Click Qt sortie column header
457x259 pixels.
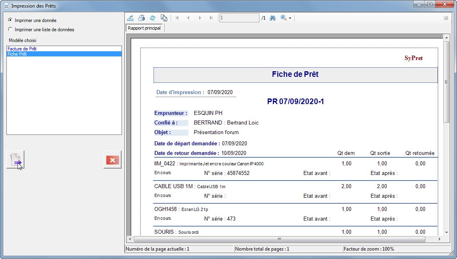point(380,153)
